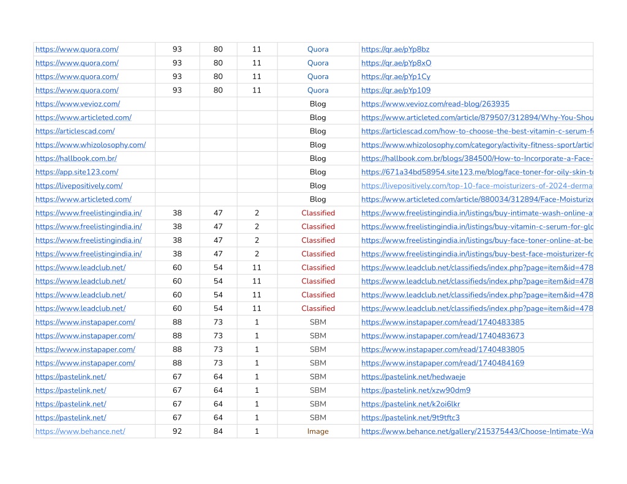Follow the whizolosophy category/activity-fitness-sport link

tap(477, 144)
